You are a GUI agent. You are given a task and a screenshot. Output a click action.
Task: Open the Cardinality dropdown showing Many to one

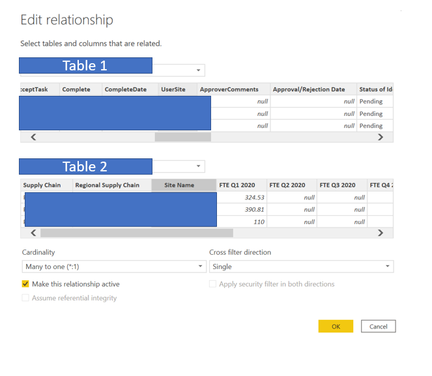click(114, 267)
